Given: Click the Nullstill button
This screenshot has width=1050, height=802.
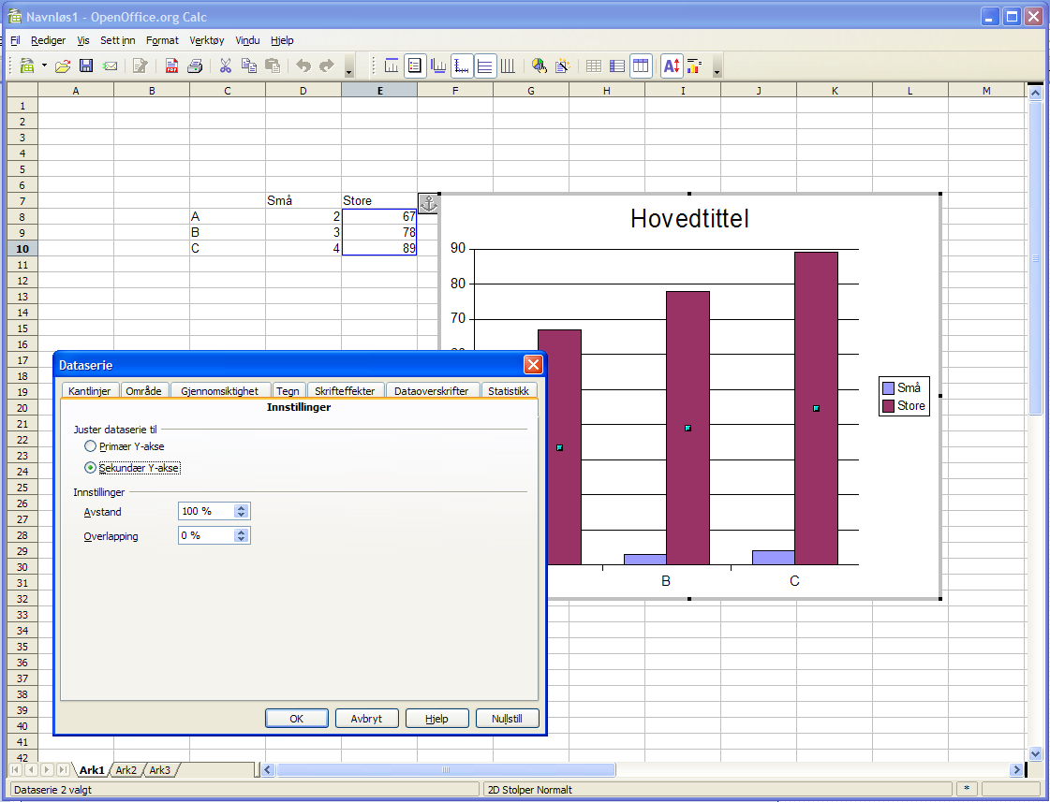Looking at the screenshot, I should pyautogui.click(x=507, y=719).
